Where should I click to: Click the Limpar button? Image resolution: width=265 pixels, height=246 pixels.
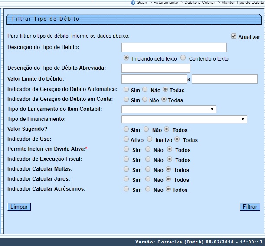[19, 207]
